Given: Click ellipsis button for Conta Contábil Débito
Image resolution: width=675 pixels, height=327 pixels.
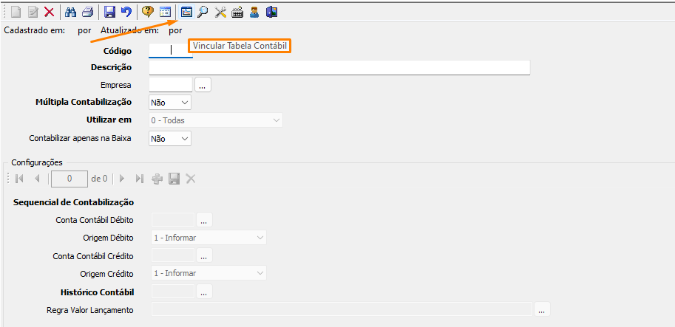Looking at the screenshot, I should point(205,220).
